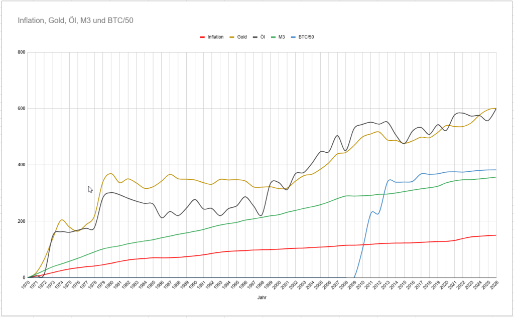Click the red Inflation legend swatch
Screen dimensions: 514x318
coord(202,37)
